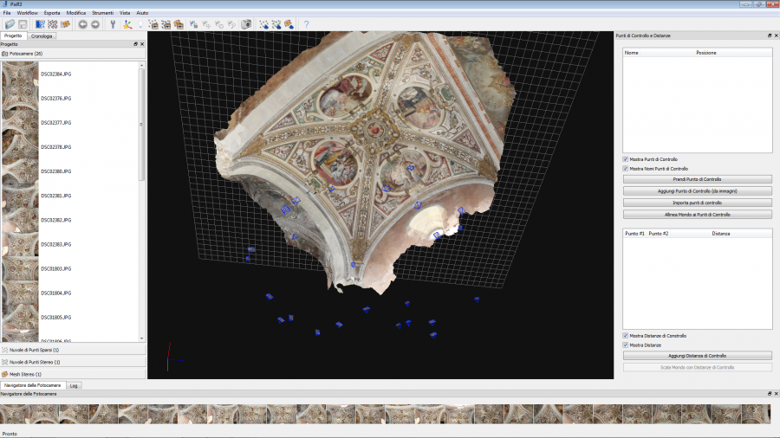Take a screenshot with the camera icon
Image resolution: width=780 pixels, height=438 pixels.
(246, 24)
